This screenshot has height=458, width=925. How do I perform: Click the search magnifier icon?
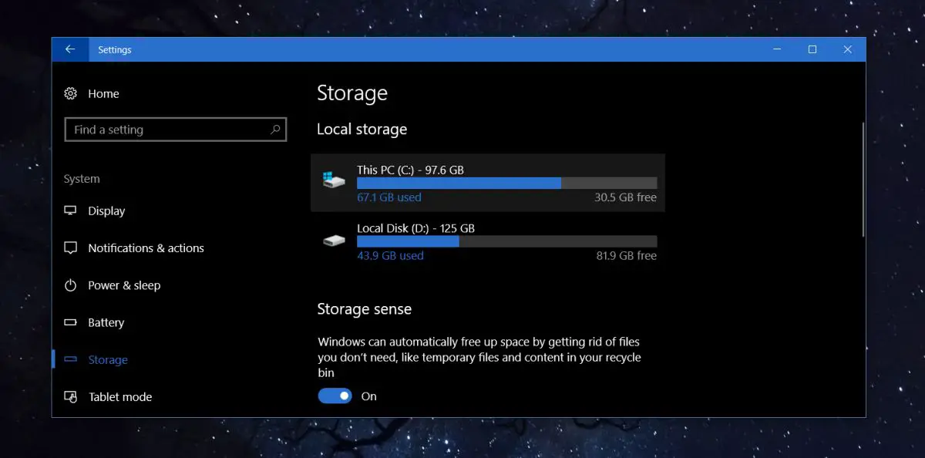point(275,130)
